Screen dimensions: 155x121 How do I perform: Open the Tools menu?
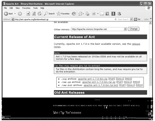[x=35, y=8]
